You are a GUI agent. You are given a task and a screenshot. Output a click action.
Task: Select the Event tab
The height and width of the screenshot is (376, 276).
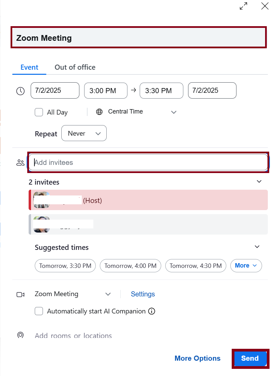(x=29, y=67)
